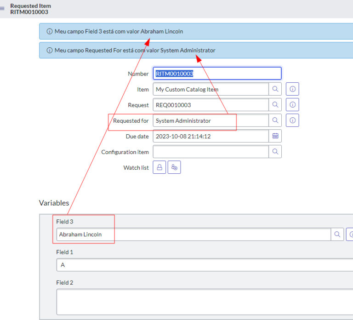Click inside the Field 2 text area
This screenshot has width=353, height=320.
pos(202,302)
